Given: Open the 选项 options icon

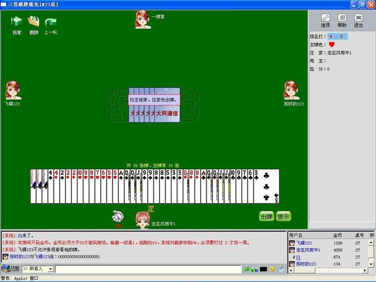Looking at the screenshot, I should point(326,19).
